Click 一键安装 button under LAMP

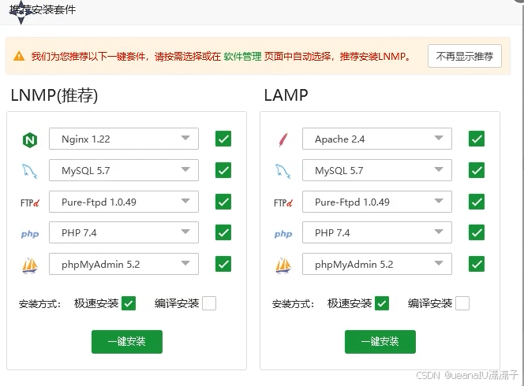380,342
